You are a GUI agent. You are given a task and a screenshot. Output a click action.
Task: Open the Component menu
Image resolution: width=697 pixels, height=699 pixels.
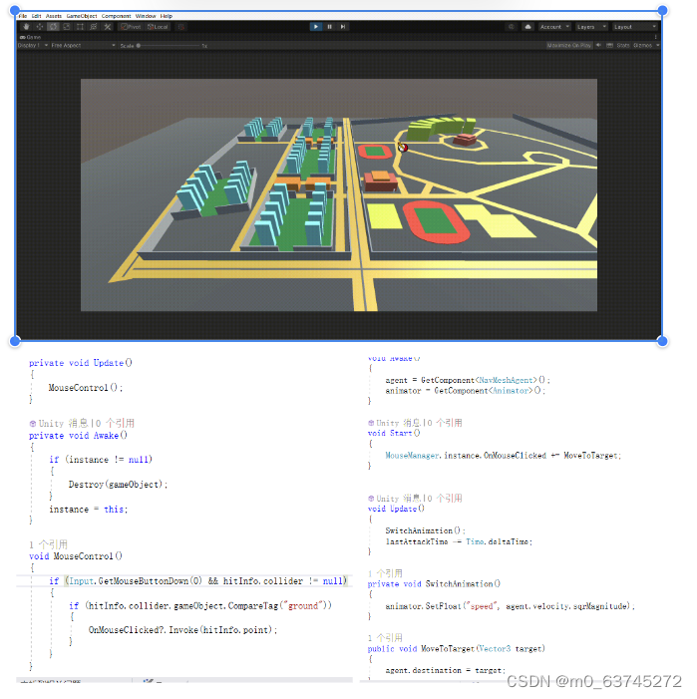(116, 16)
